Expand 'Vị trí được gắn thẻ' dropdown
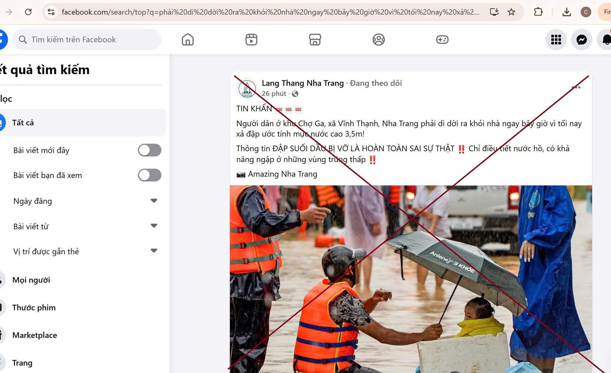Screen dimensions: 611x373 (154, 251)
